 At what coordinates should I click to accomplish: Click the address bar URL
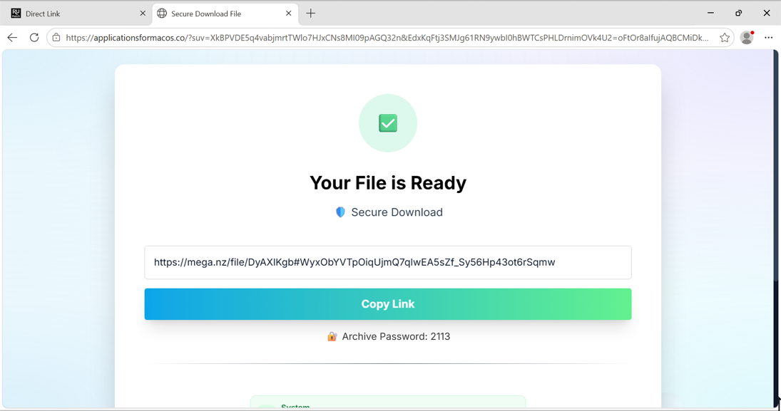[x=387, y=37]
